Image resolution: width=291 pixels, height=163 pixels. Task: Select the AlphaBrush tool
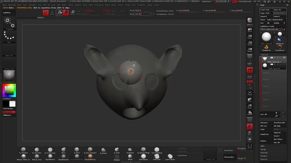tap(280, 41)
